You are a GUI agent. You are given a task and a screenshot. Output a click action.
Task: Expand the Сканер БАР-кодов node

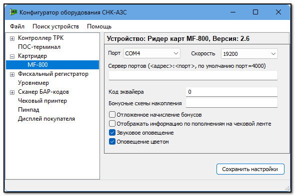pyautogui.click(x=12, y=92)
